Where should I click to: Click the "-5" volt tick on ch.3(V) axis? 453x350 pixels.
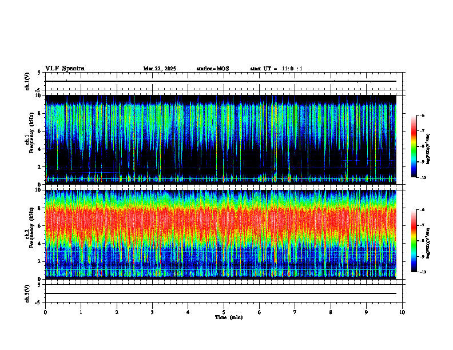(x=38, y=303)
